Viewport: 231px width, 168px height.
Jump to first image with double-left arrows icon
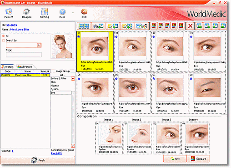pyautogui.click(x=199, y=26)
